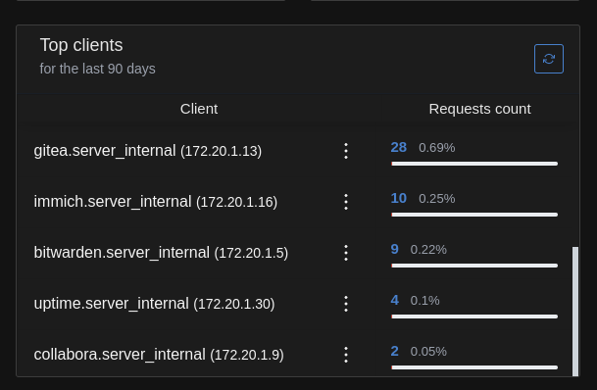Click the IP address (172.20.1.13)
The image size is (597, 390).
[222, 152]
